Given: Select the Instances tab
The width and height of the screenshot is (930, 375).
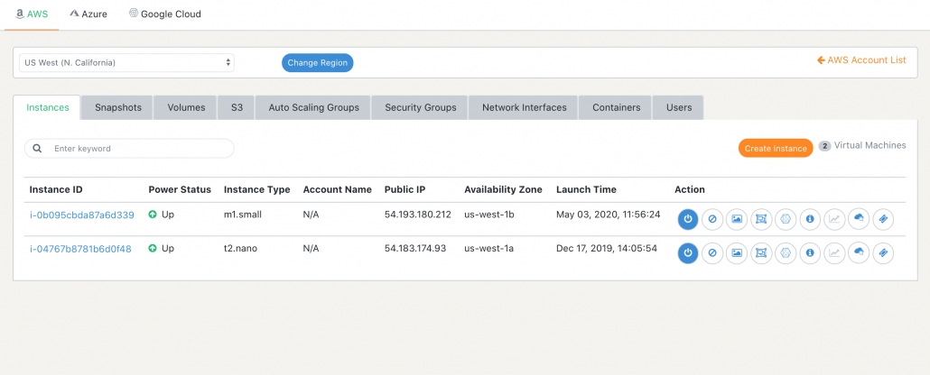Looking at the screenshot, I should click(48, 108).
